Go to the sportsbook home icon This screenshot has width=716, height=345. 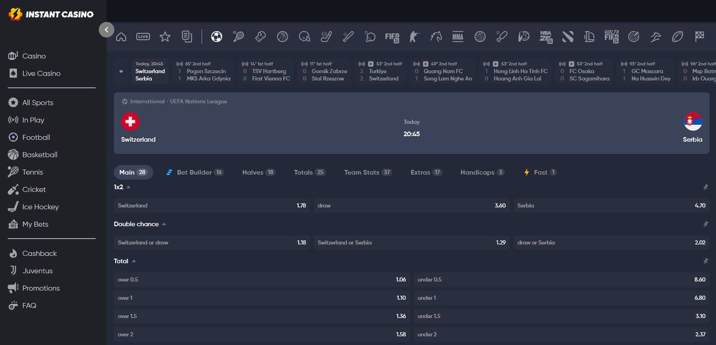[x=121, y=37]
